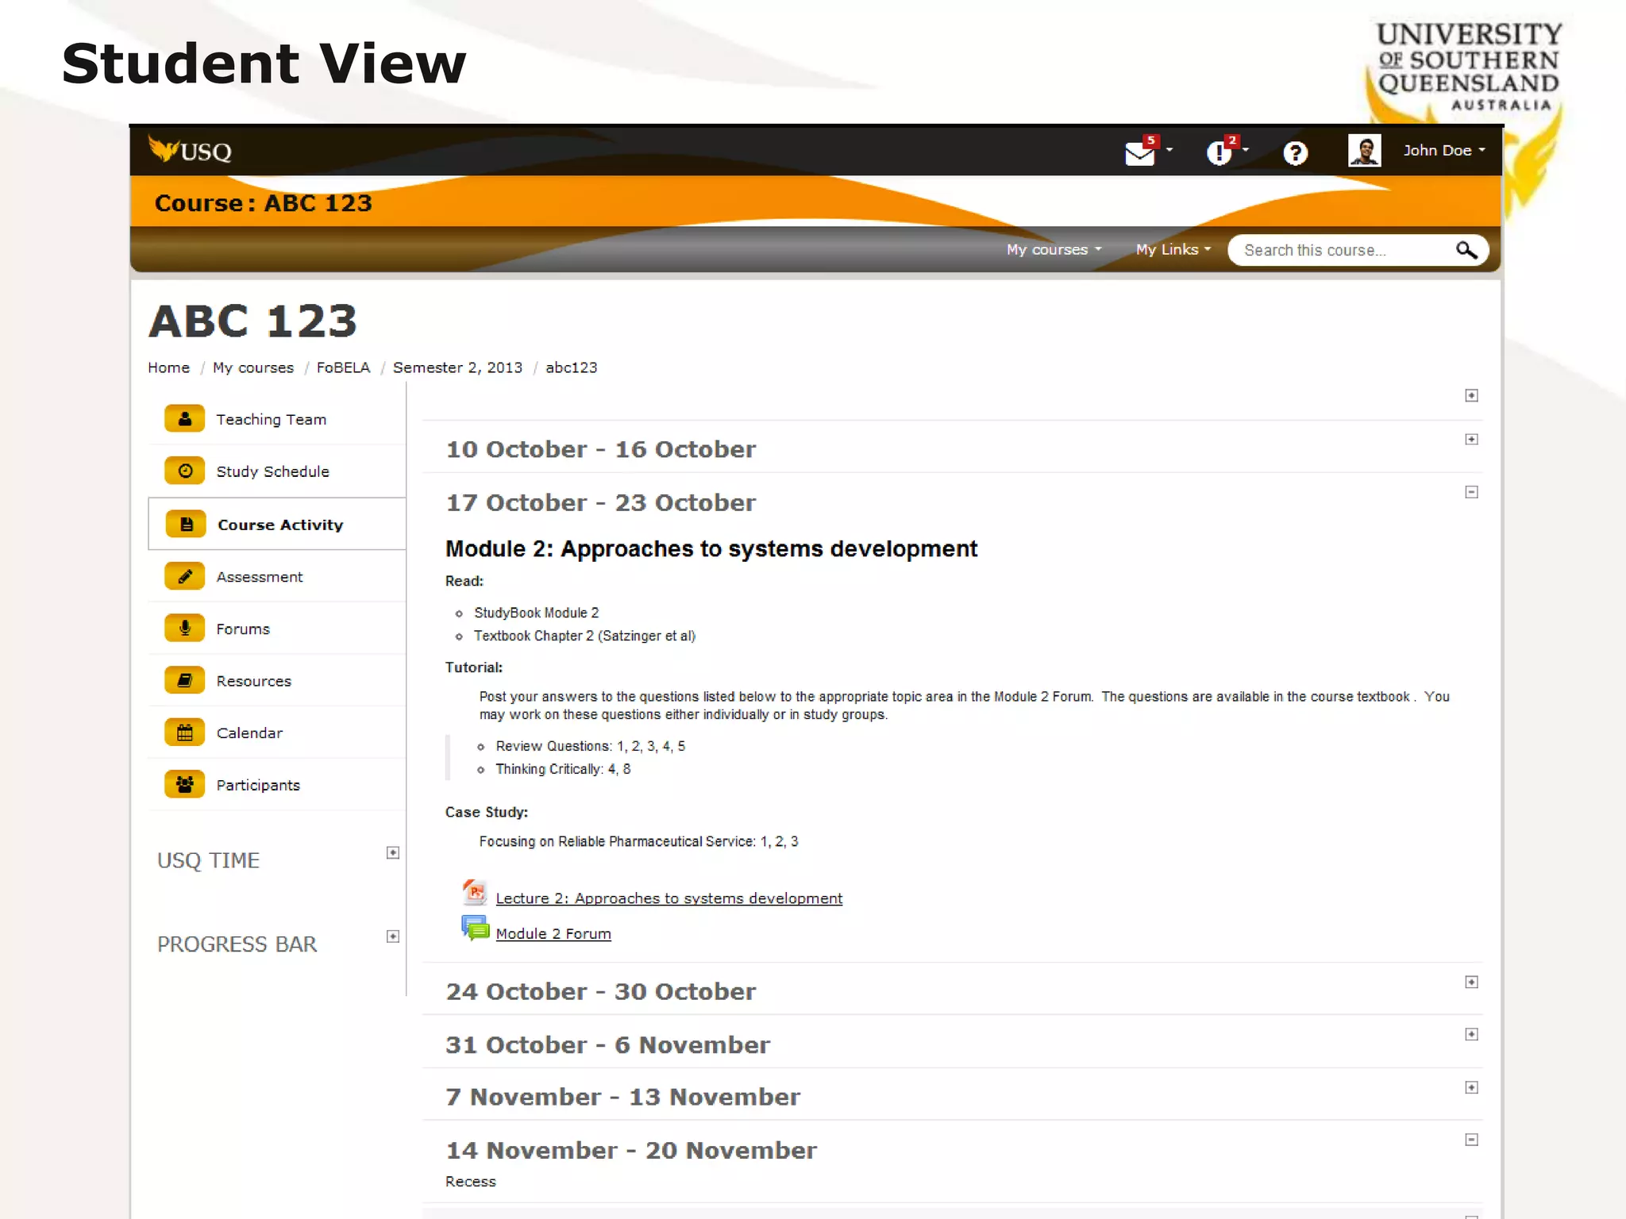Click the help question mark icon
Screen dimensions: 1626x1219
click(1295, 152)
